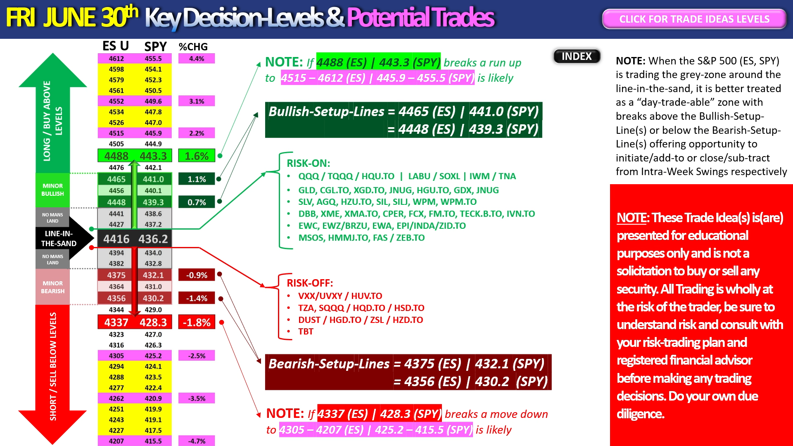The width and height of the screenshot is (793, 446).
Task: Click the 'CLICK FOR TRADE IDEAS LEVELS' button
Action: point(694,19)
